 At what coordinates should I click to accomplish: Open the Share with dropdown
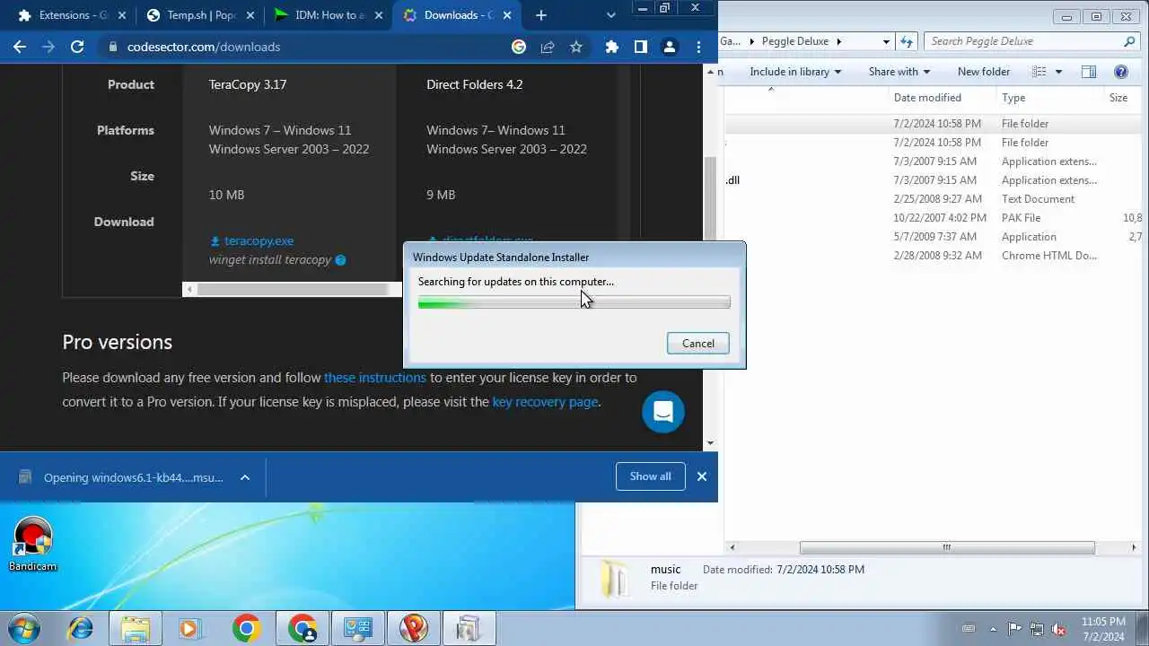coord(899,72)
